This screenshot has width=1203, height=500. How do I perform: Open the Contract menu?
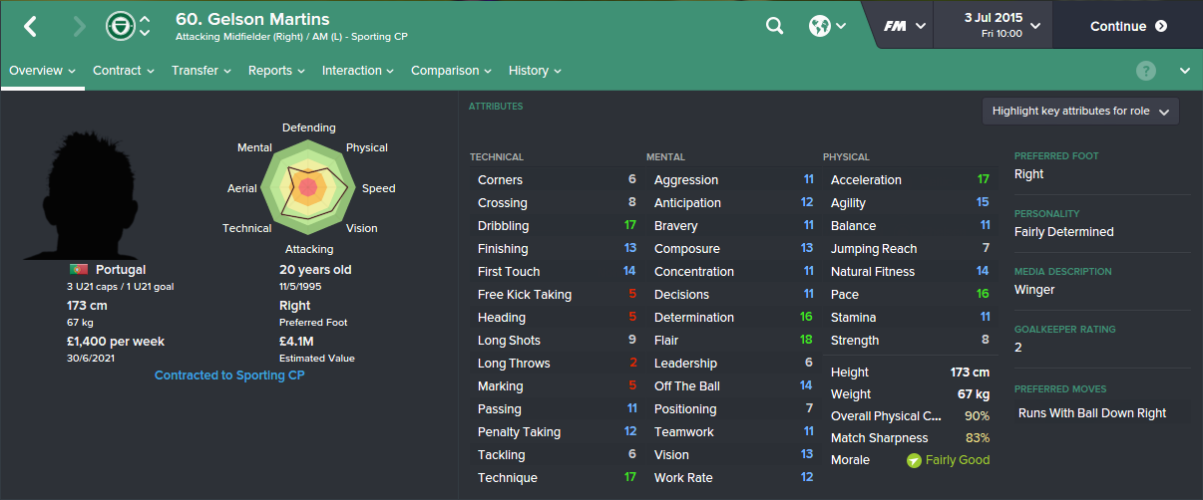[123, 71]
